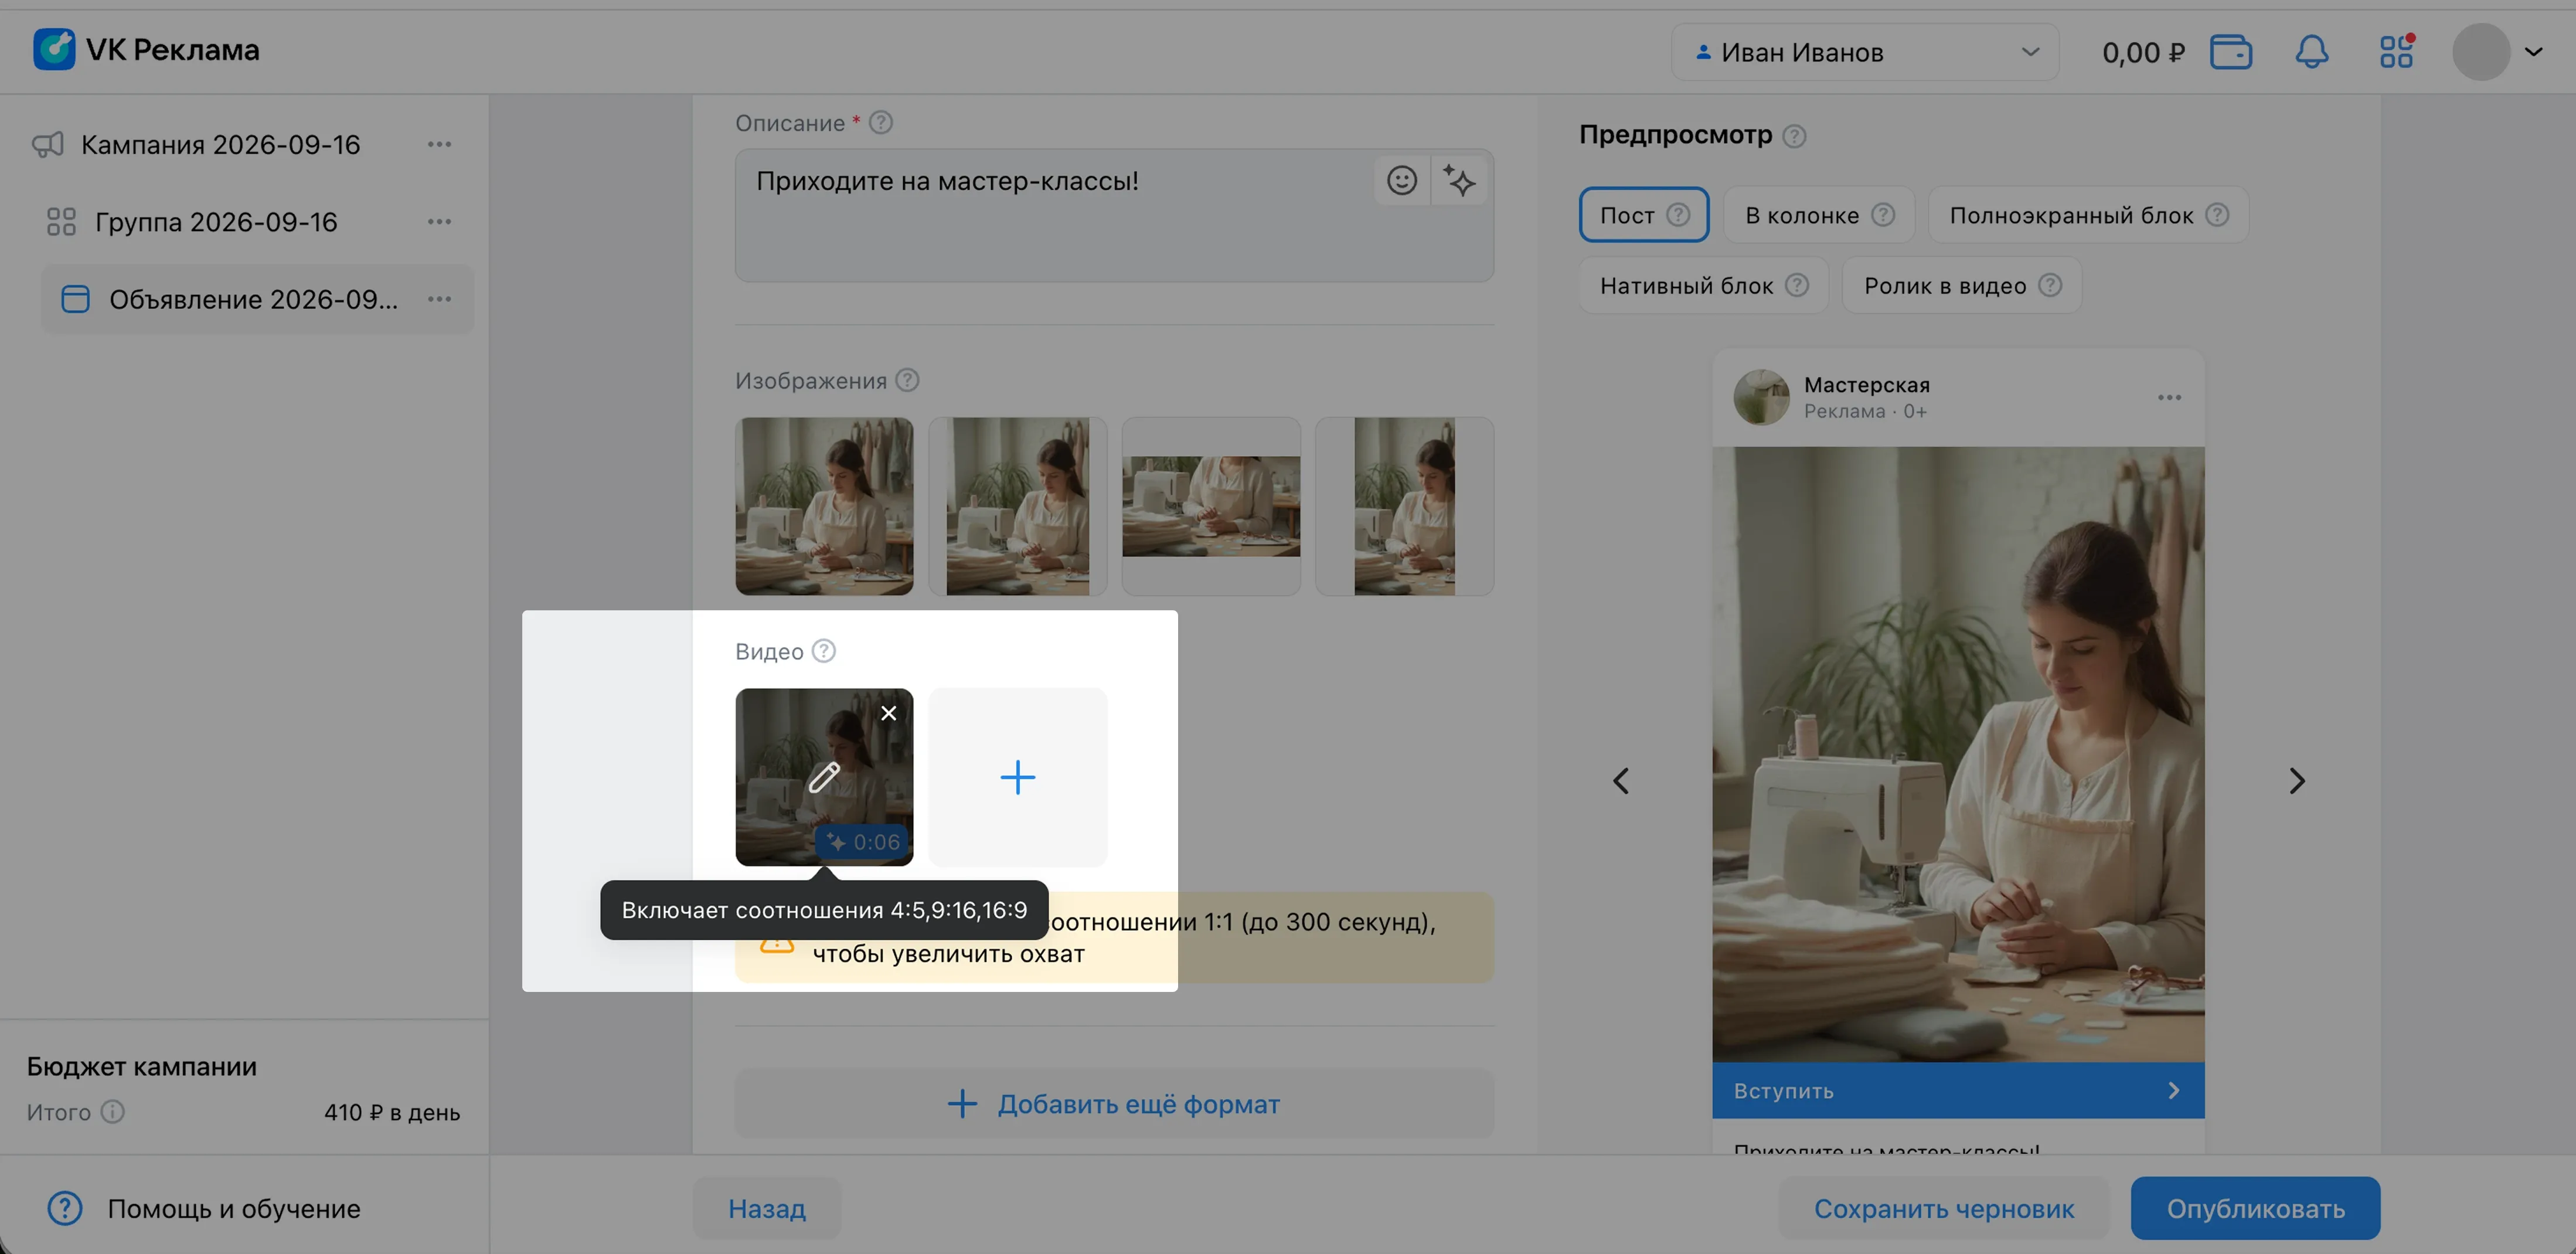The height and width of the screenshot is (1254, 2576).
Task: Open the wallet balance icon
Action: pyautogui.click(x=2230, y=52)
